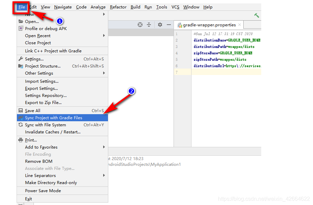Choose Export to Zip File... item
313x205 pixels.
(63, 103)
